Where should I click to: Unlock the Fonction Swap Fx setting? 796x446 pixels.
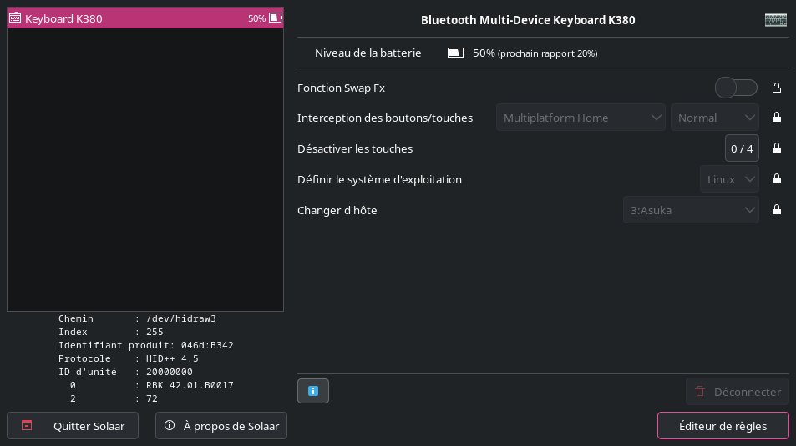[x=777, y=88]
